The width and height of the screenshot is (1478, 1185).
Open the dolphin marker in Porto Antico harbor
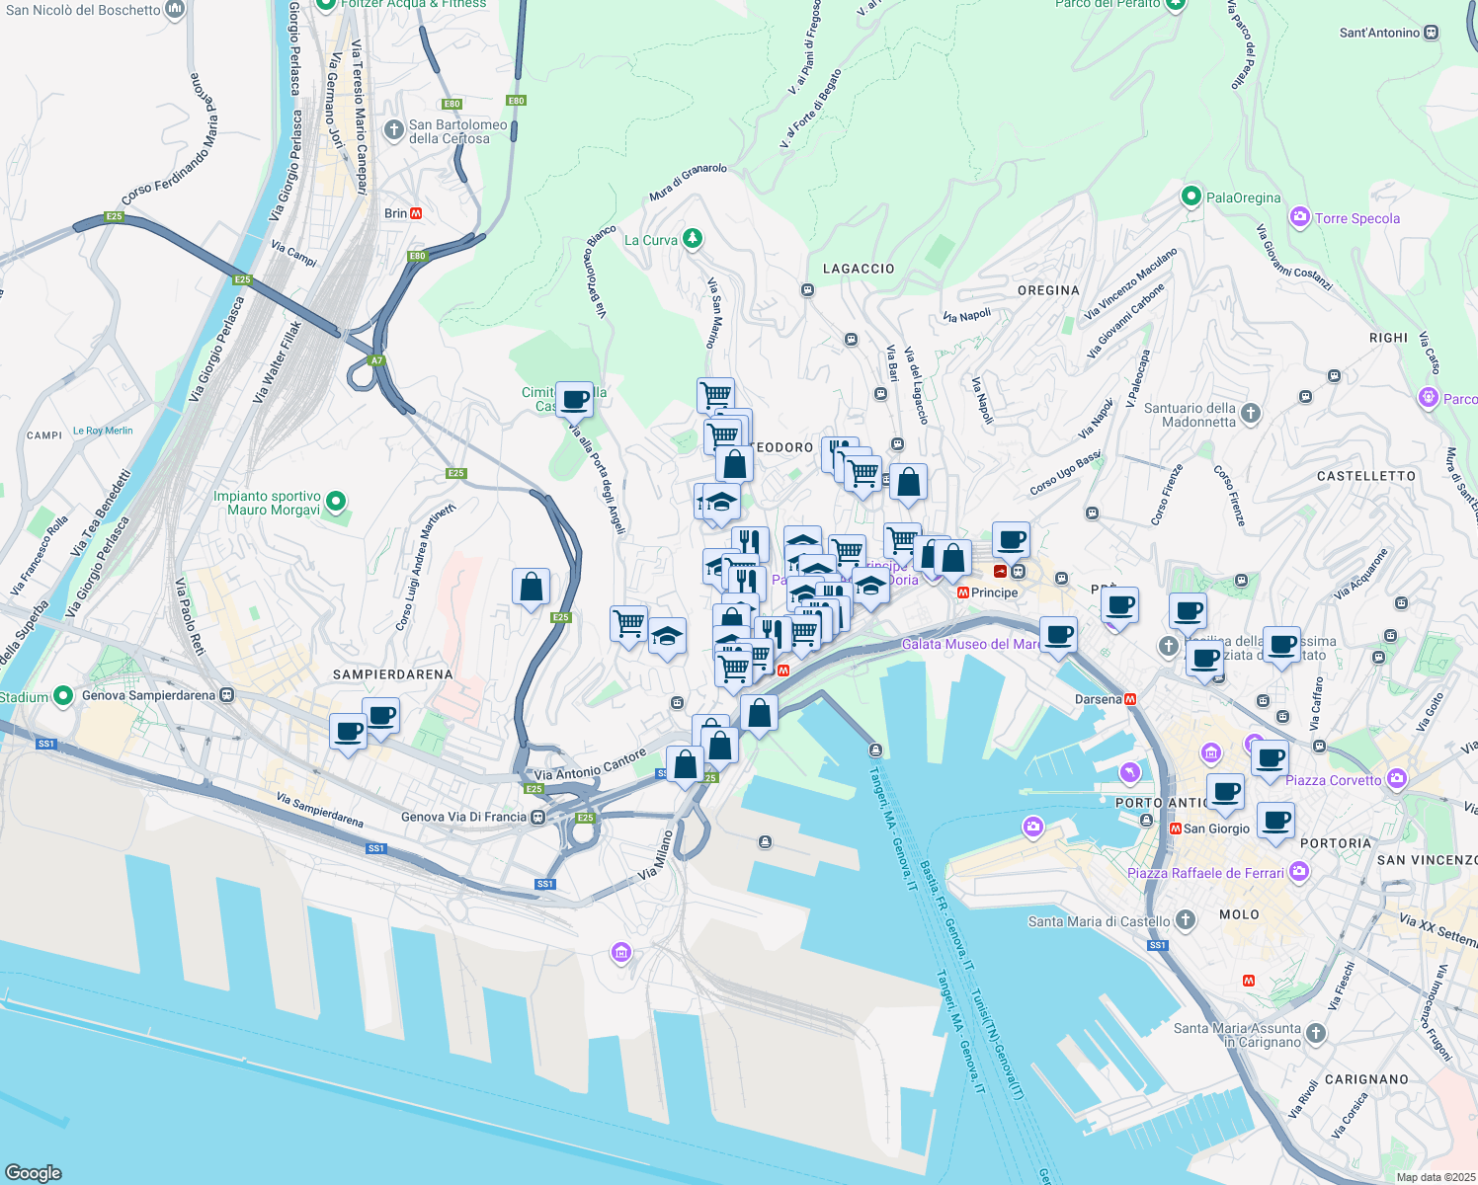coord(1131,772)
